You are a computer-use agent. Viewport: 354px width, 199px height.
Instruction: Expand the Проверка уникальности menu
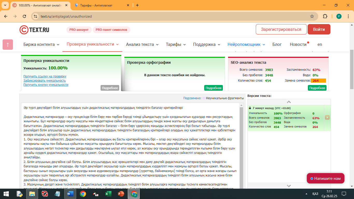pos(93,44)
